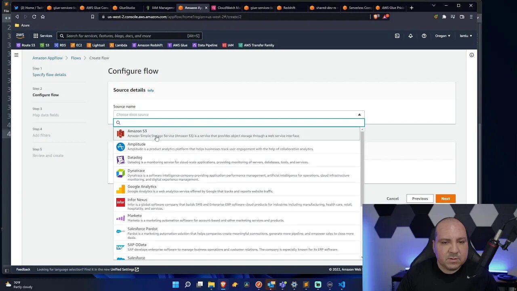Launch Visual Studio Code from taskbar
The width and height of the screenshot is (517, 291).
(x=342, y=285)
